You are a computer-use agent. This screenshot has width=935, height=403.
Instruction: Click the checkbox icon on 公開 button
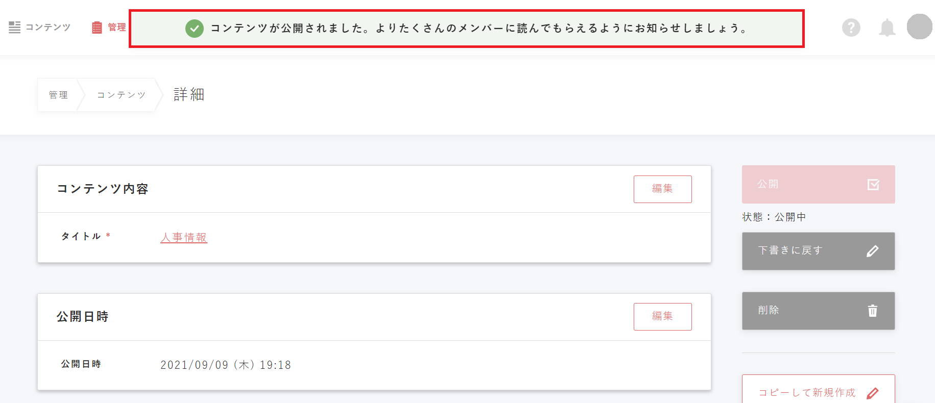(873, 185)
